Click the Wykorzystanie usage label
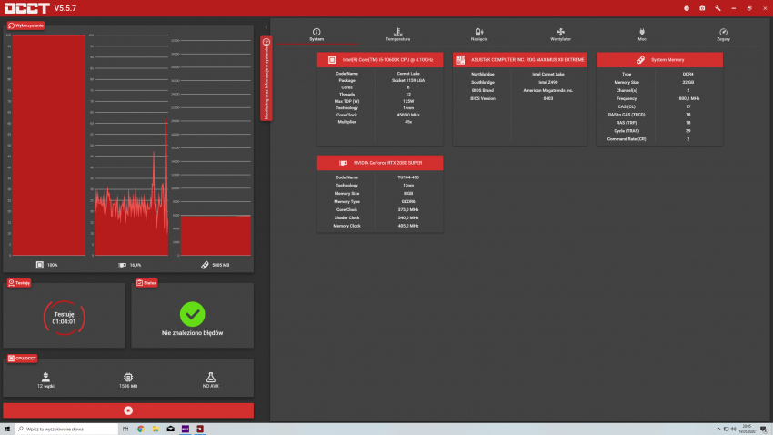Image resolution: width=773 pixels, height=435 pixels. (x=25, y=25)
